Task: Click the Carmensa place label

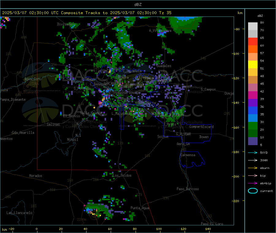Action: tap(188, 155)
